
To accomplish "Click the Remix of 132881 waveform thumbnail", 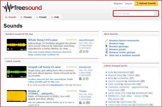I will pyautogui.click(x=16, y=96).
